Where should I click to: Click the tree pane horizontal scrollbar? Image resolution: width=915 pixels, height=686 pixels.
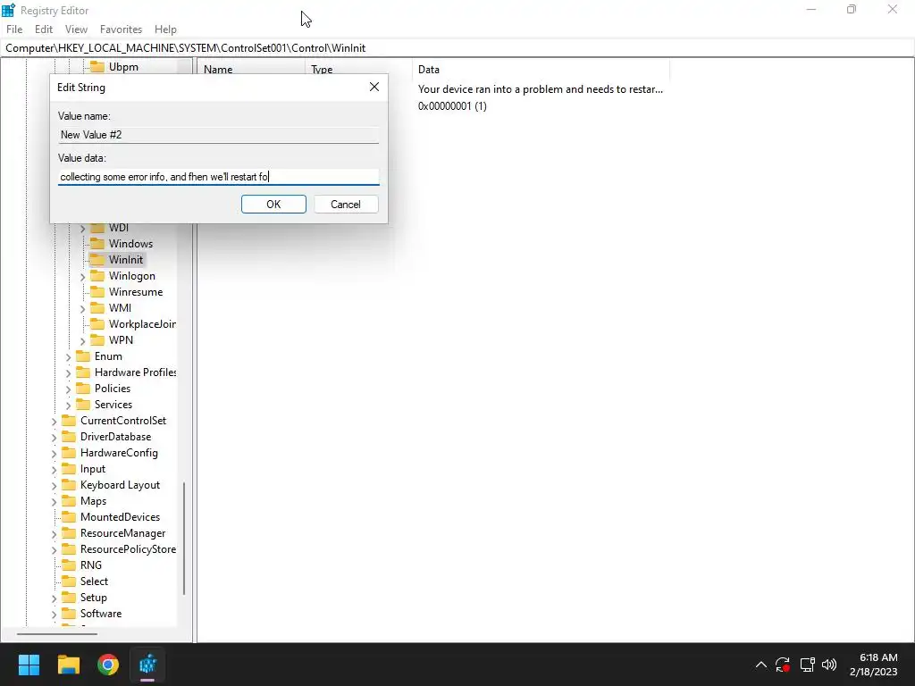[57, 634]
